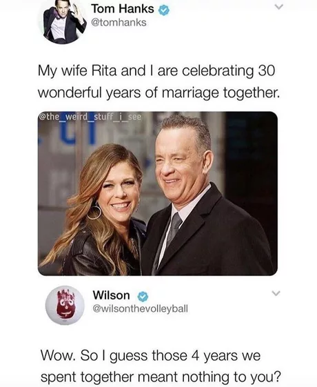Click the woman's hoop earring in the photo

click(x=94, y=212)
